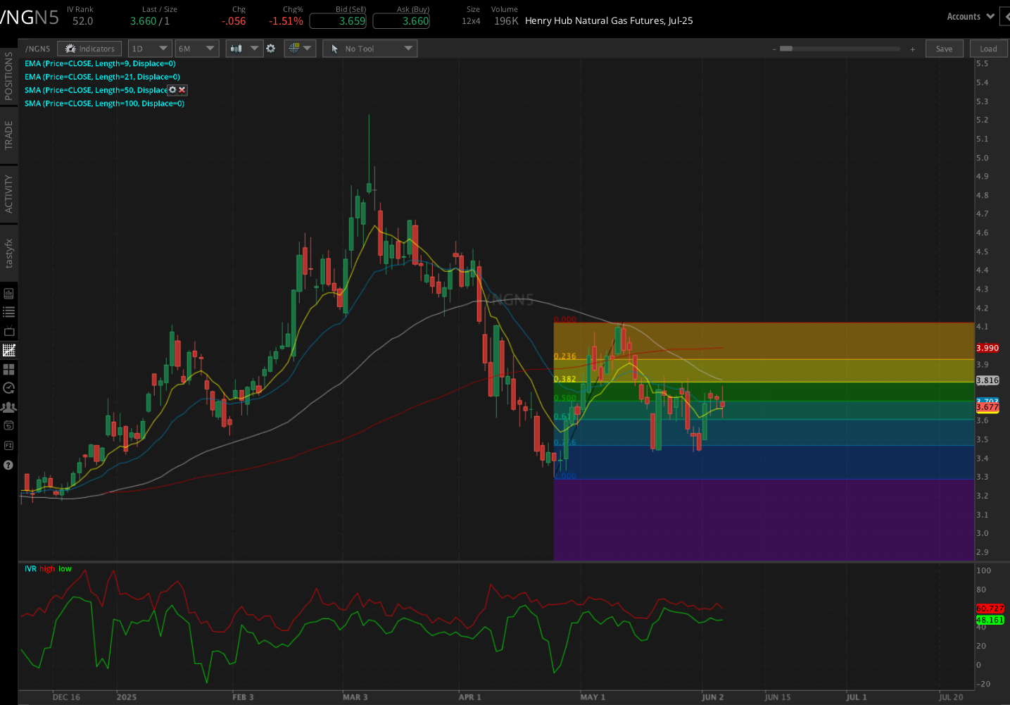Open the watchlist list icon in sidebar
The image size is (1010, 705).
coord(9,312)
